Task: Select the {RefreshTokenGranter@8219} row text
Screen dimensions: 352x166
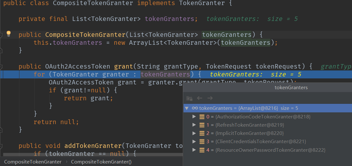Action: click(250, 125)
